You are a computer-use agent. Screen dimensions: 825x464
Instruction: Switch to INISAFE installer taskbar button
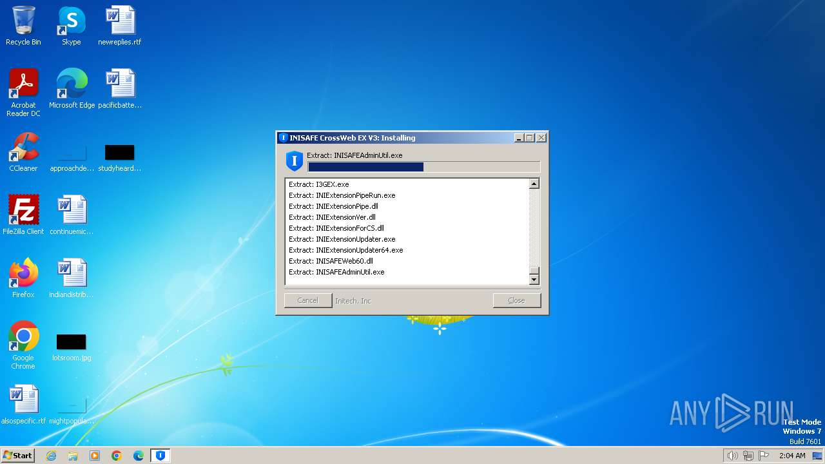[x=160, y=456]
